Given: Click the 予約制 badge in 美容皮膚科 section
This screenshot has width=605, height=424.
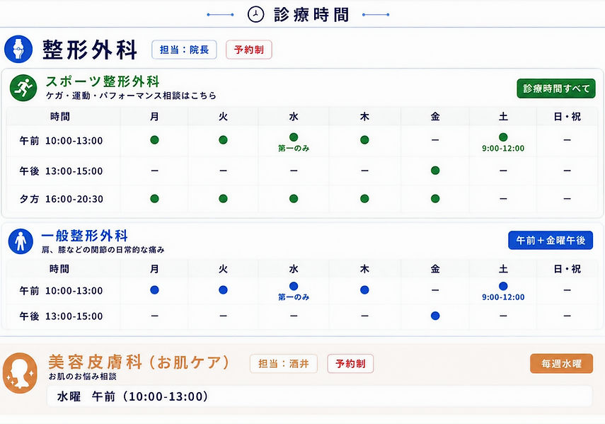Looking at the screenshot, I should [x=350, y=363].
